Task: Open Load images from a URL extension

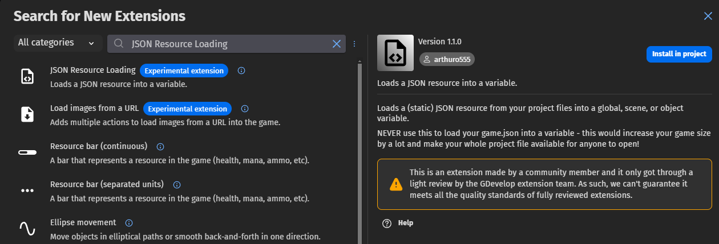Action: (x=94, y=108)
